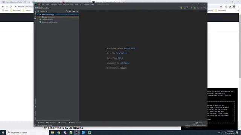The image size is (241, 135).
Task: Click Windows Start button
Action: pos(3,132)
